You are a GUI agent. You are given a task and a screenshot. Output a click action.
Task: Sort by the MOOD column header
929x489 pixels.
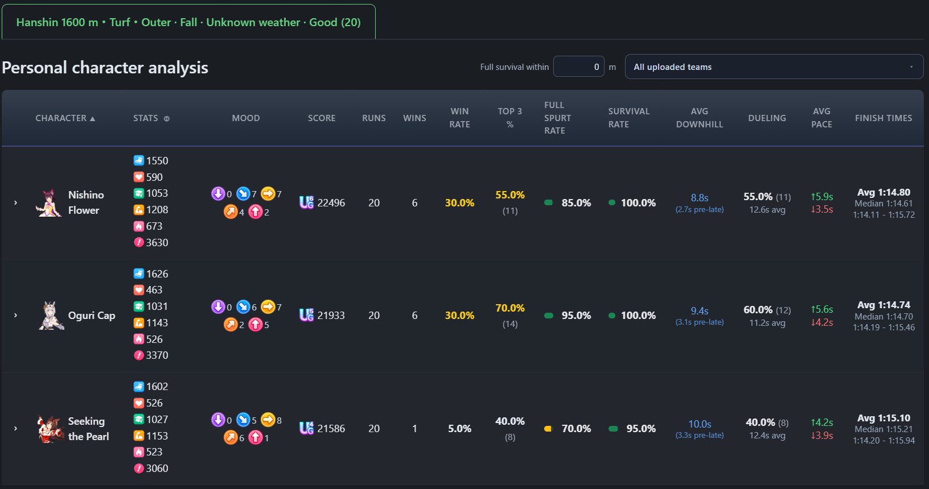click(246, 118)
